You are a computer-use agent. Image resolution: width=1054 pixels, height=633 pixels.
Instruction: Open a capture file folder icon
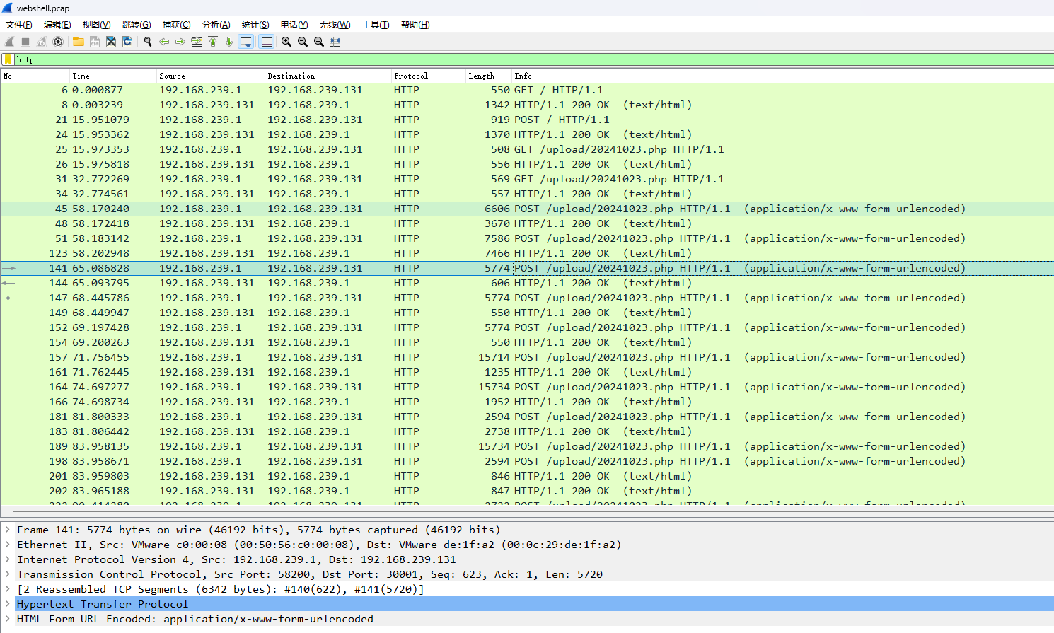click(x=79, y=42)
